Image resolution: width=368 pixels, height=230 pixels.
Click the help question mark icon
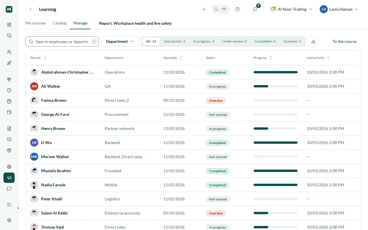point(237,9)
